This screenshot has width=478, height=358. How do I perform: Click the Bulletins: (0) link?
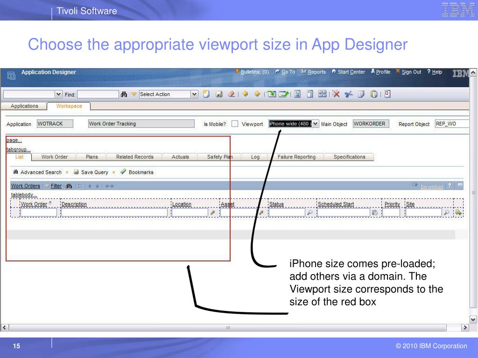point(255,72)
